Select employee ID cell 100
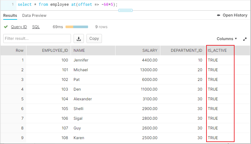 tap(65, 60)
